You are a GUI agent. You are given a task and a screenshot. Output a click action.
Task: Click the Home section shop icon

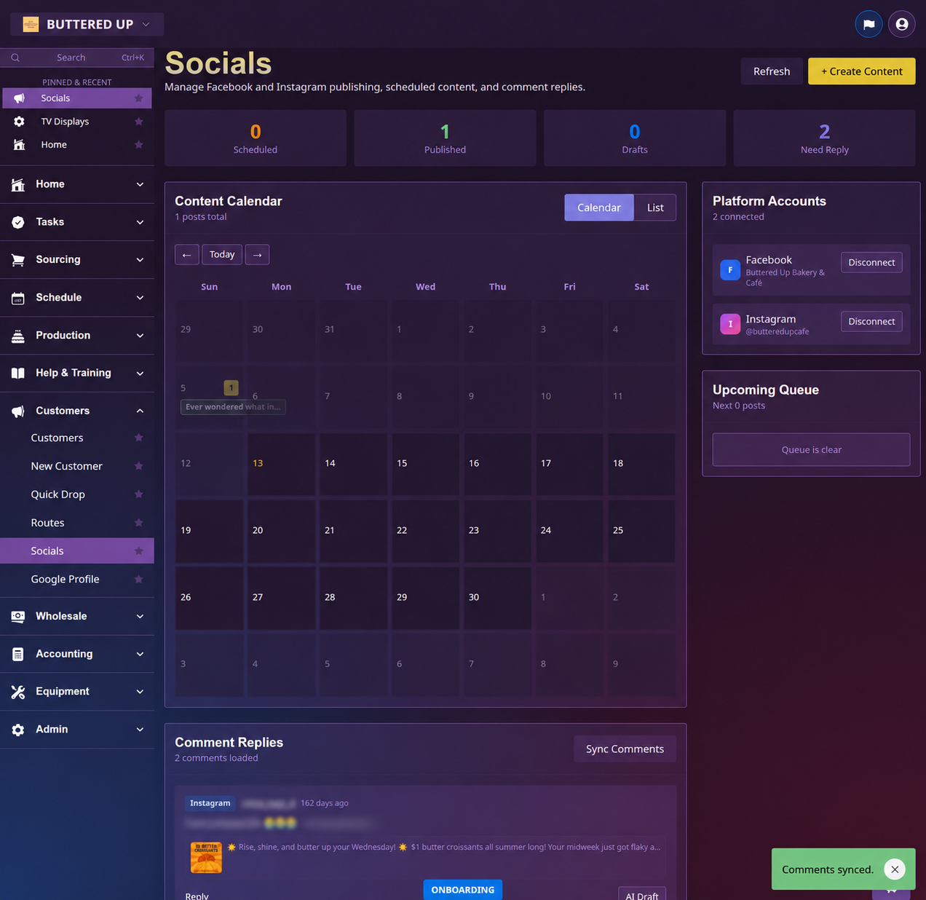(x=18, y=184)
